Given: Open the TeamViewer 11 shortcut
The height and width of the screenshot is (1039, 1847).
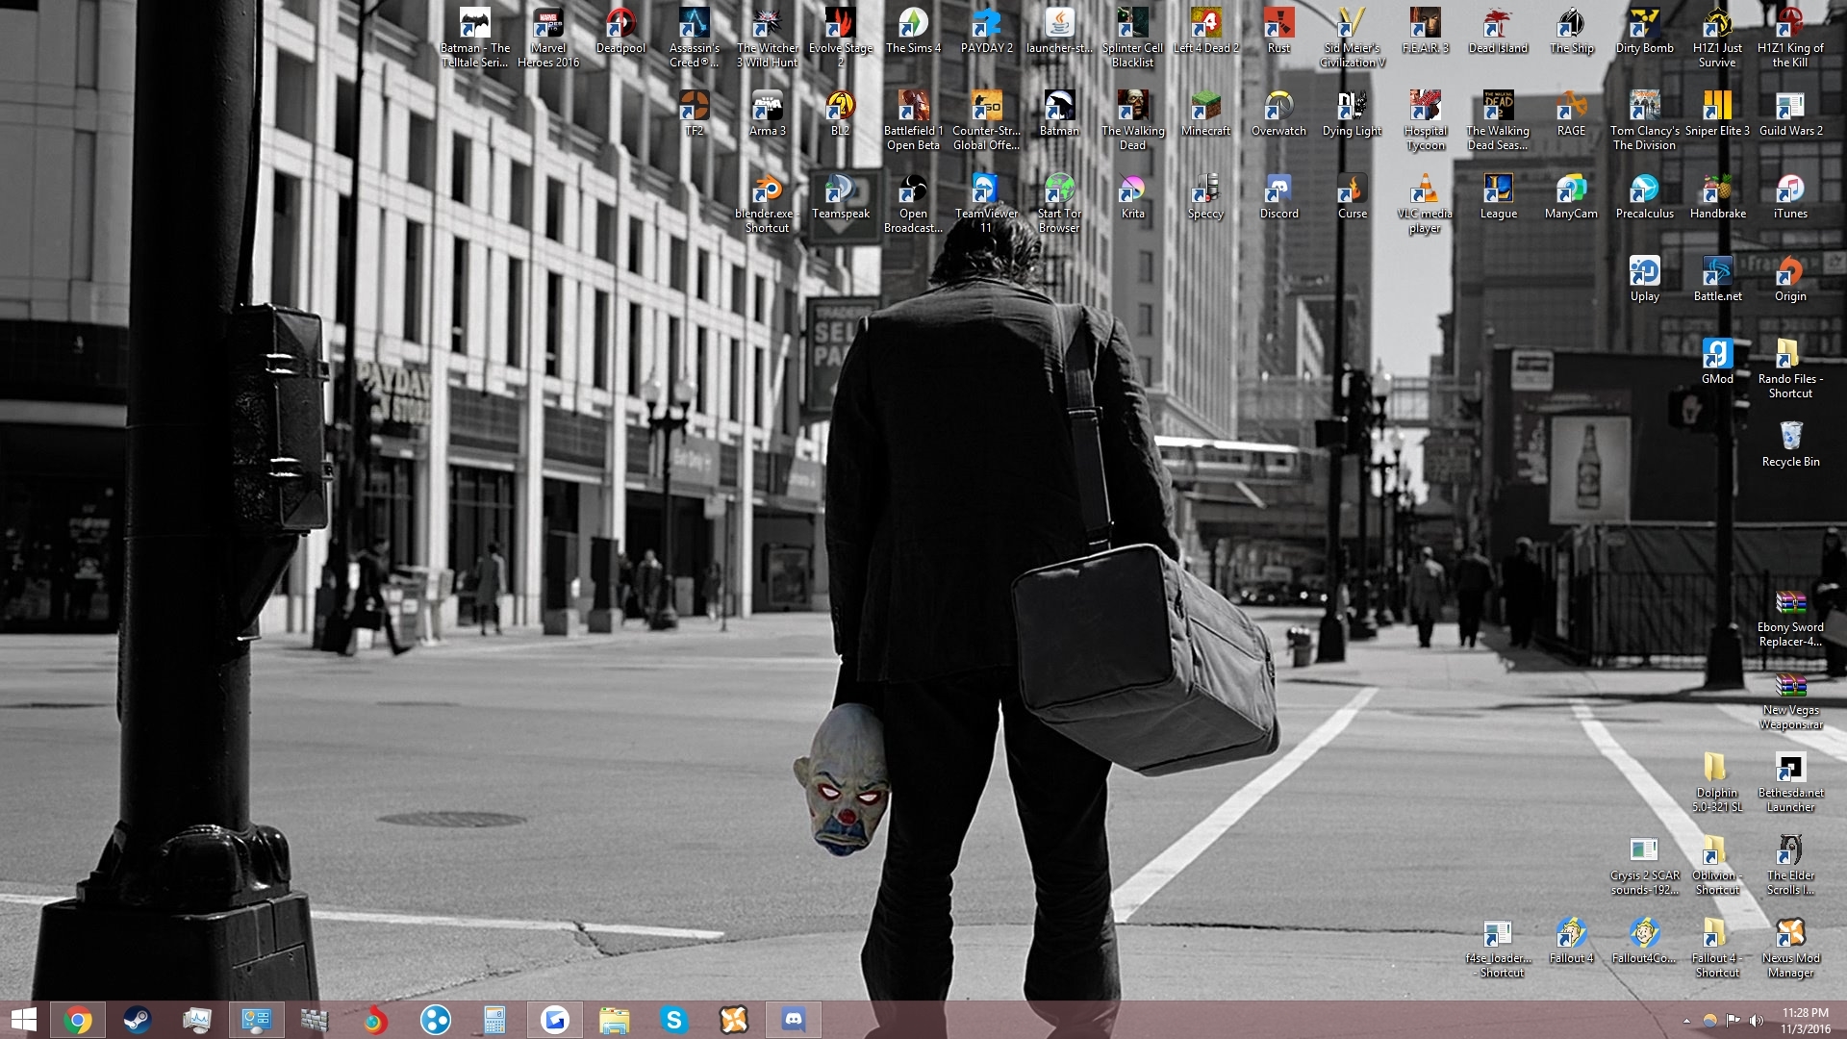Looking at the screenshot, I should [x=986, y=204].
